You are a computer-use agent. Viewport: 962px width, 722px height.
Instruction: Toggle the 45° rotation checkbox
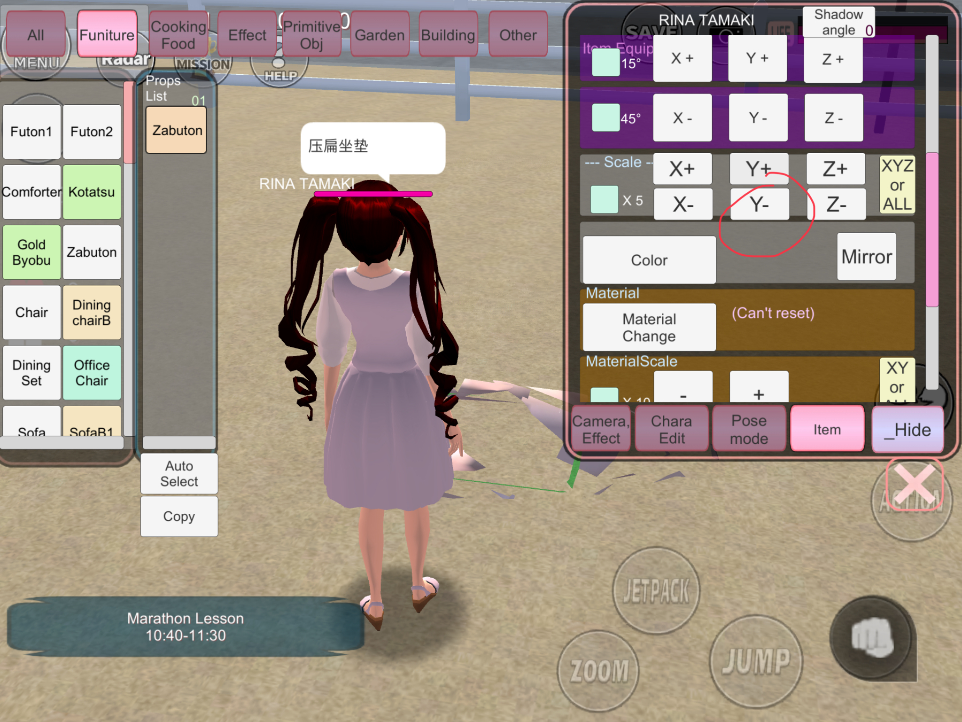[605, 118]
